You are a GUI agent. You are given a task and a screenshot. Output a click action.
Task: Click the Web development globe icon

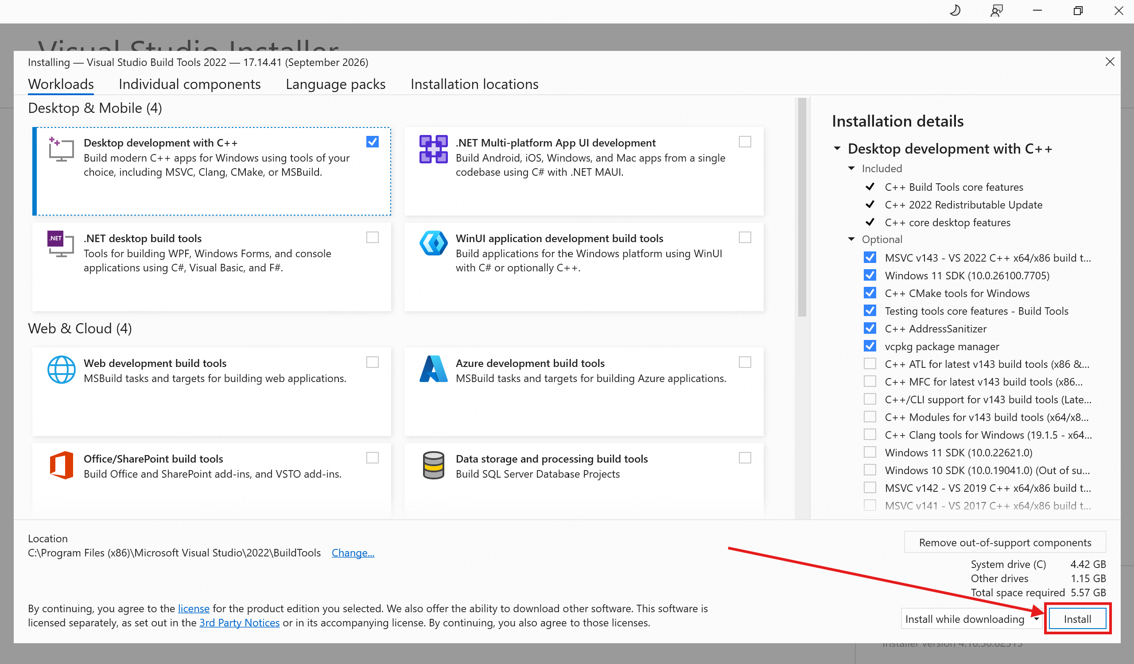61,370
